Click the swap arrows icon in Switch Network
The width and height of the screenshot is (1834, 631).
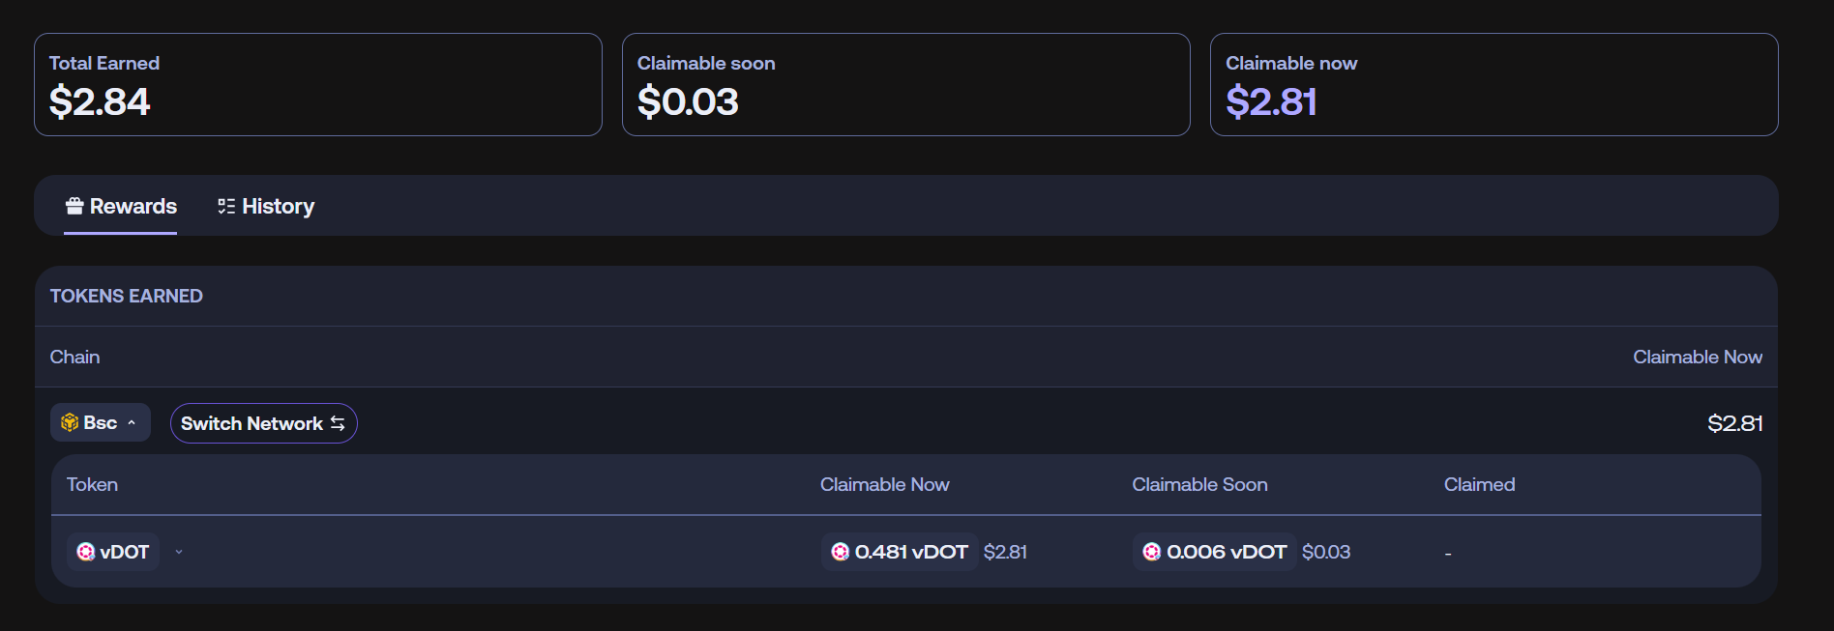pyautogui.click(x=338, y=423)
